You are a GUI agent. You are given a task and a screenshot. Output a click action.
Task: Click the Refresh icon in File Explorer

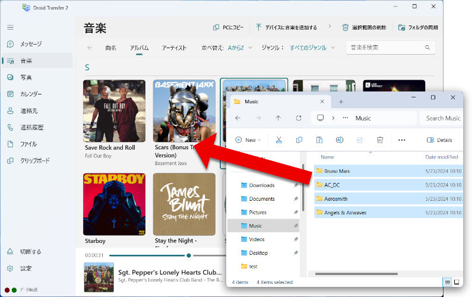(299, 118)
